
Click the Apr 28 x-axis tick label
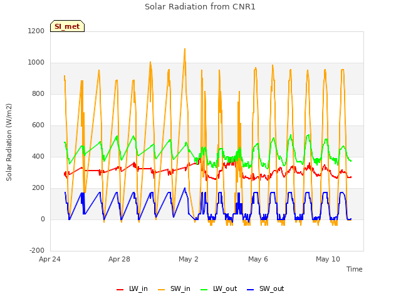119,259
